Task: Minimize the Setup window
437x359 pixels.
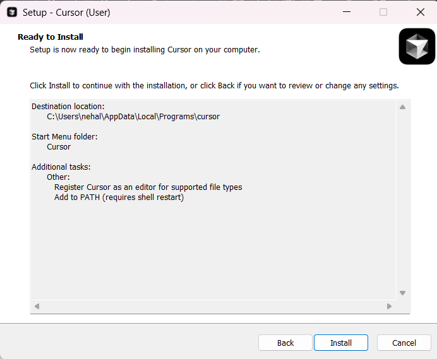Action: pos(347,12)
